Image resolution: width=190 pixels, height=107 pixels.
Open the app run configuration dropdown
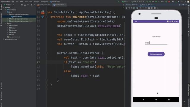pos(125,2)
